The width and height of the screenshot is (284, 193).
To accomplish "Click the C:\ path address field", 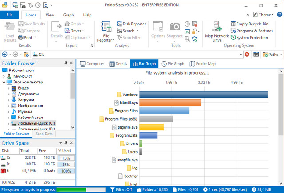I will [133, 54].
